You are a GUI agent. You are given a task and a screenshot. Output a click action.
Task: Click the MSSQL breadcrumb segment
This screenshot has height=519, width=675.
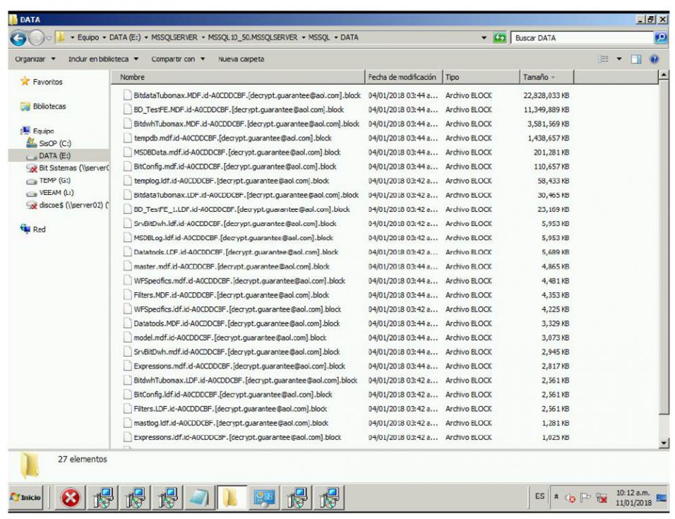[x=319, y=37]
